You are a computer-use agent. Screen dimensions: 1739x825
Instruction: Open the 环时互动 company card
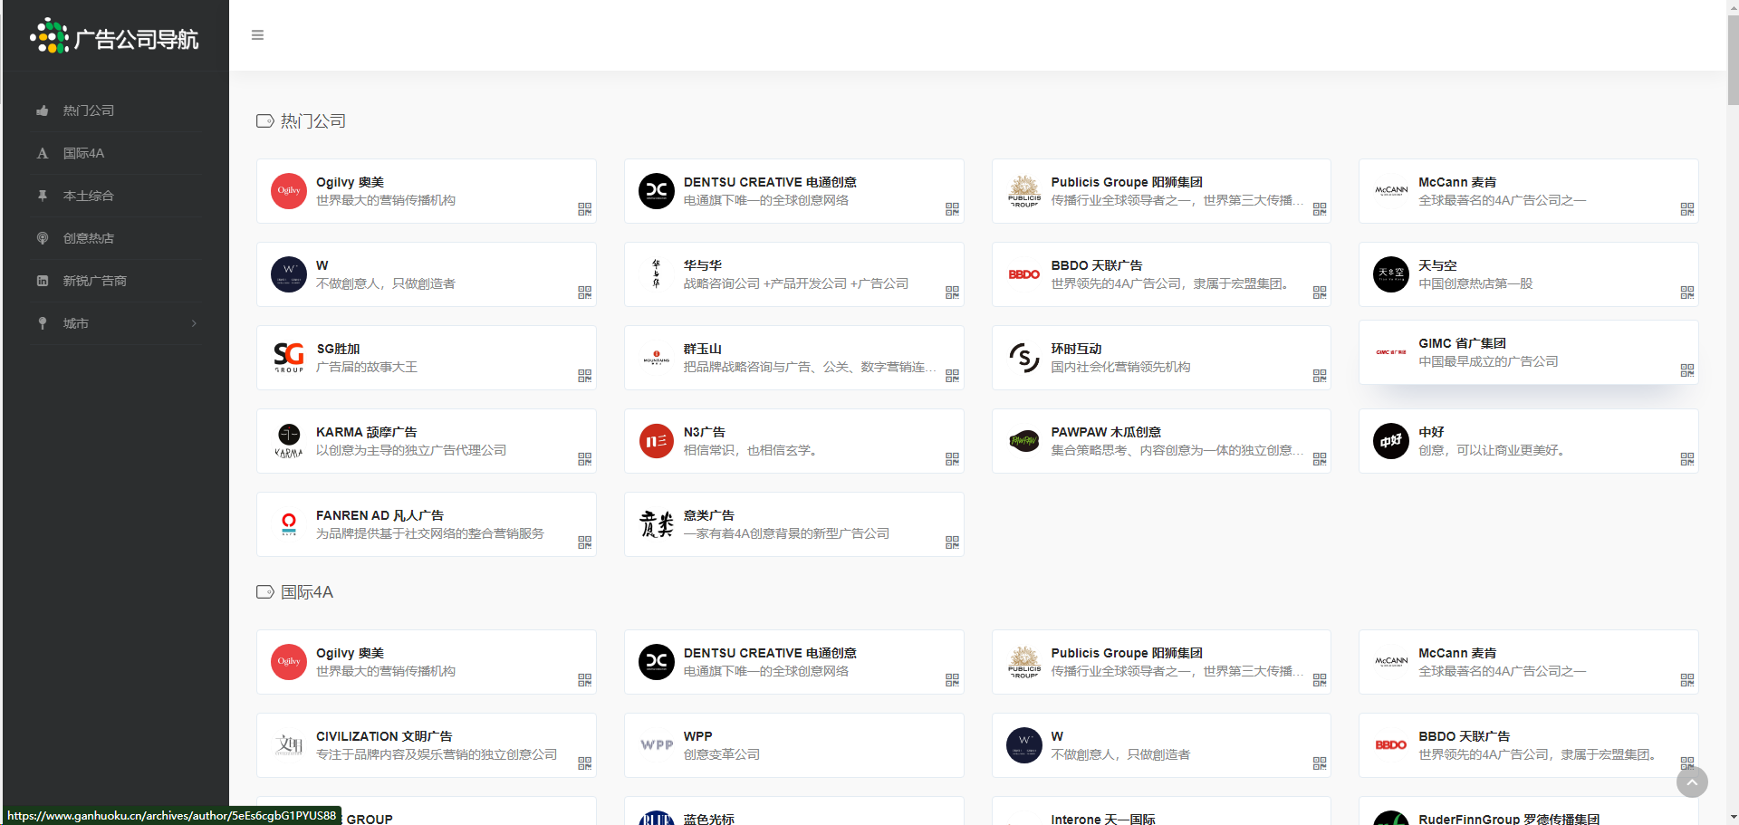click(1162, 358)
